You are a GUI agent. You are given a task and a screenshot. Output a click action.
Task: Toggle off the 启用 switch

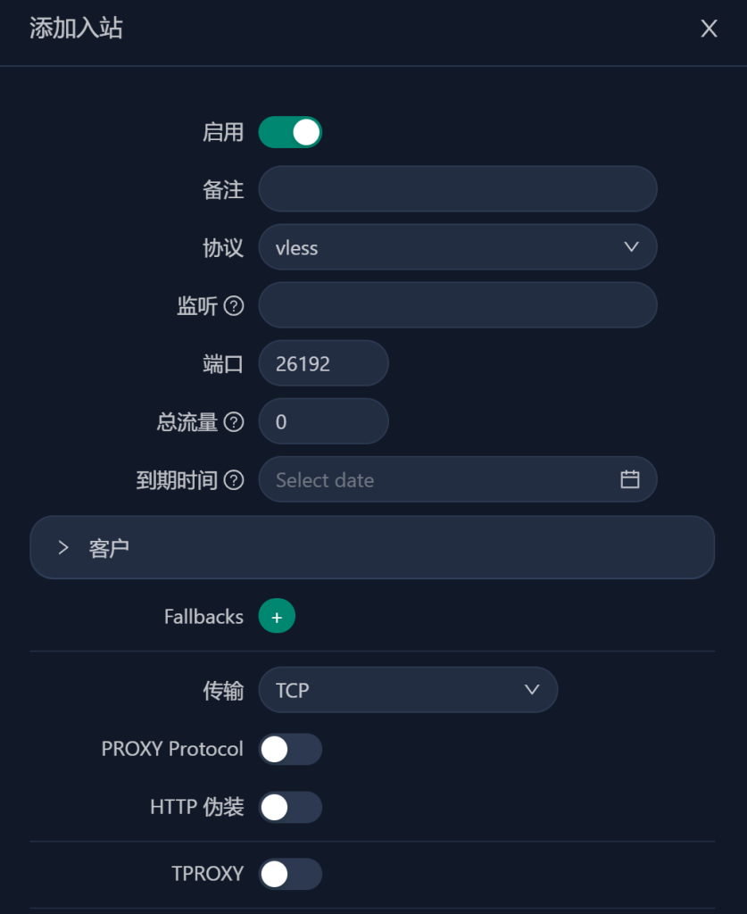(x=289, y=131)
